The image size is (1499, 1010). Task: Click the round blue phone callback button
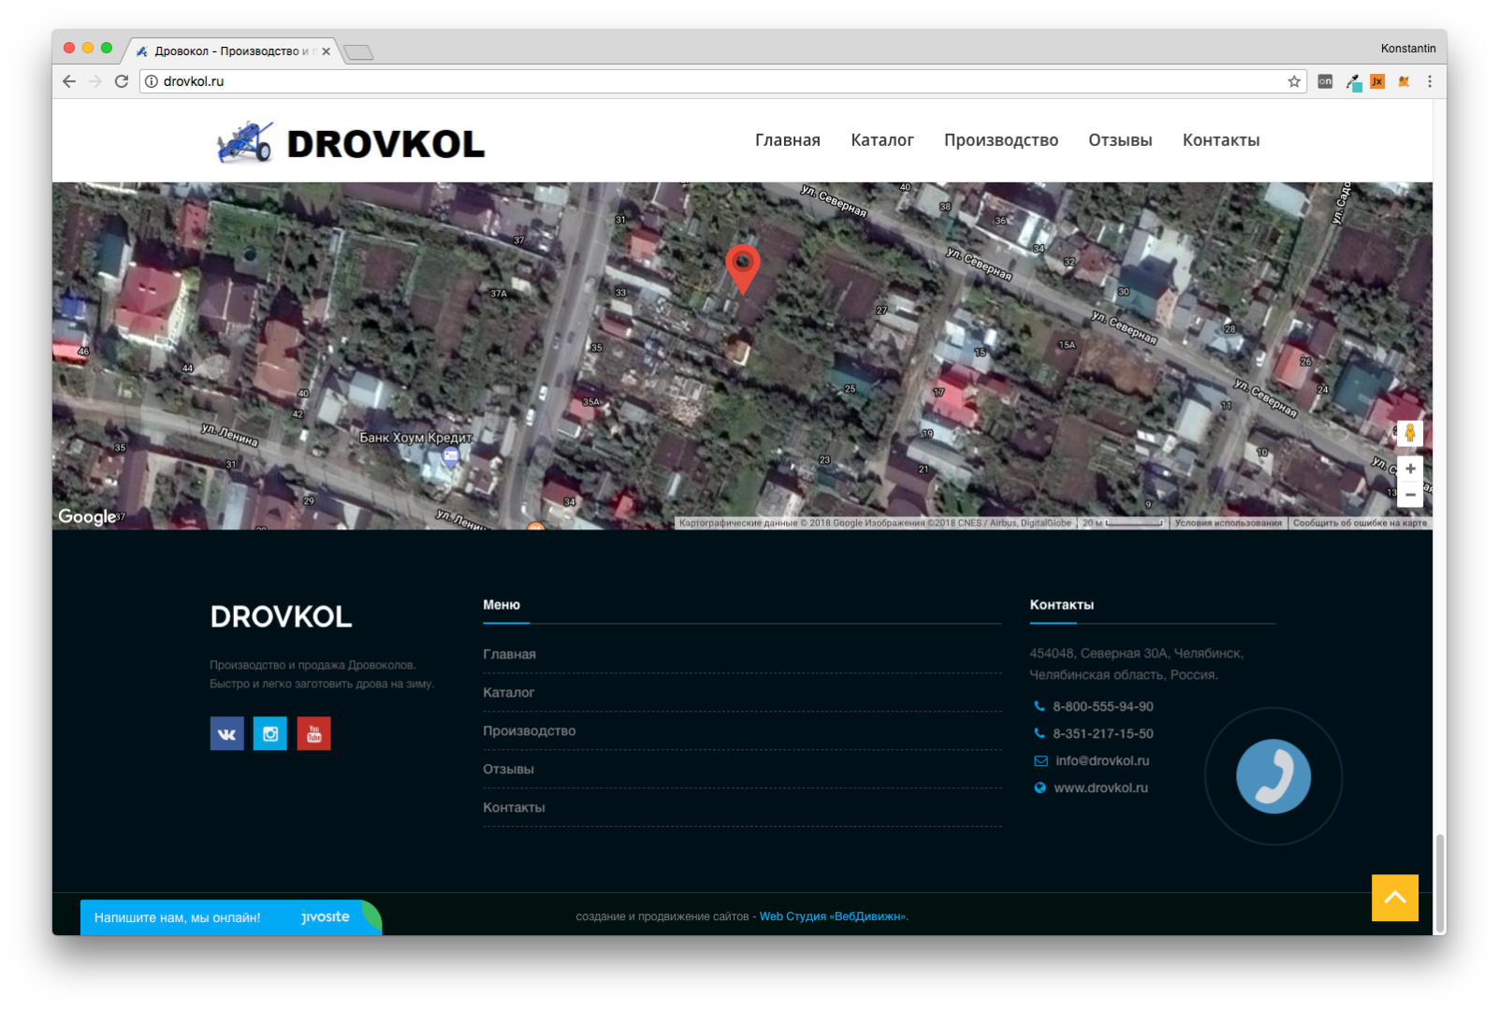pyautogui.click(x=1273, y=776)
